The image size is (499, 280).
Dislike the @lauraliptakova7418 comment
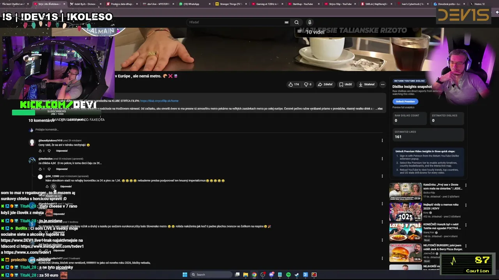(49, 150)
